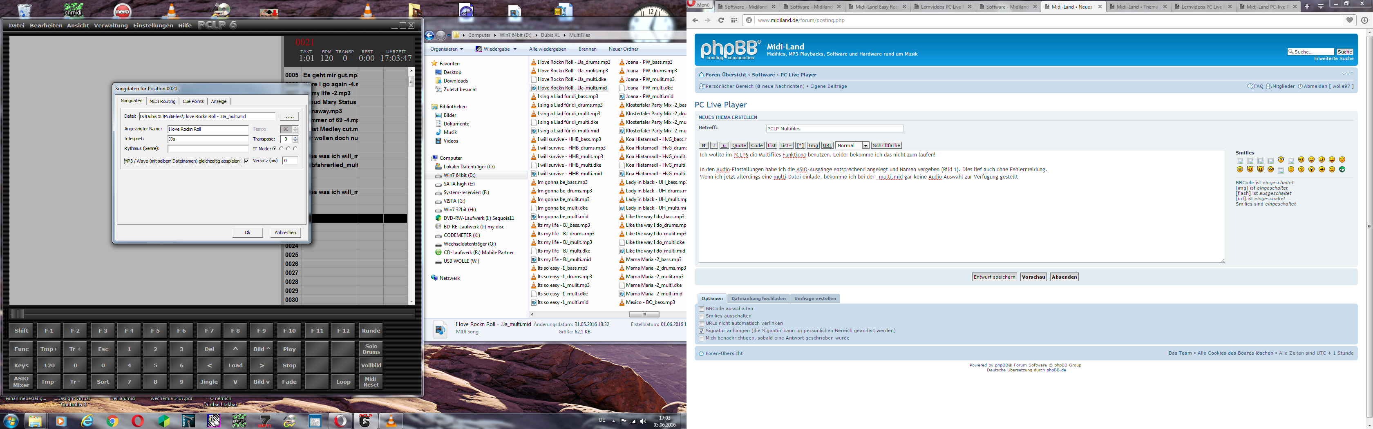This screenshot has height=429, width=1373.
Task: Switch to the MIDI Routing tab
Action: [x=162, y=101]
